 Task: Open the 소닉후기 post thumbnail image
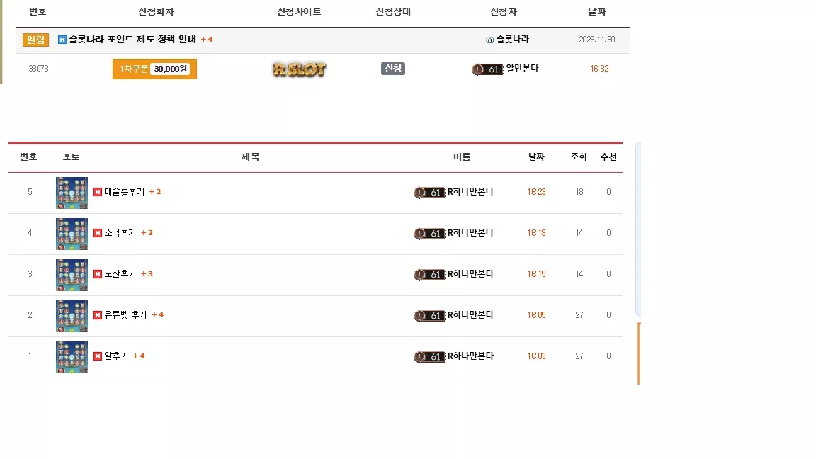(x=72, y=234)
